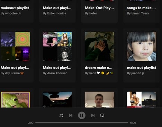Click 'By Aly Frame' author text

12,73
